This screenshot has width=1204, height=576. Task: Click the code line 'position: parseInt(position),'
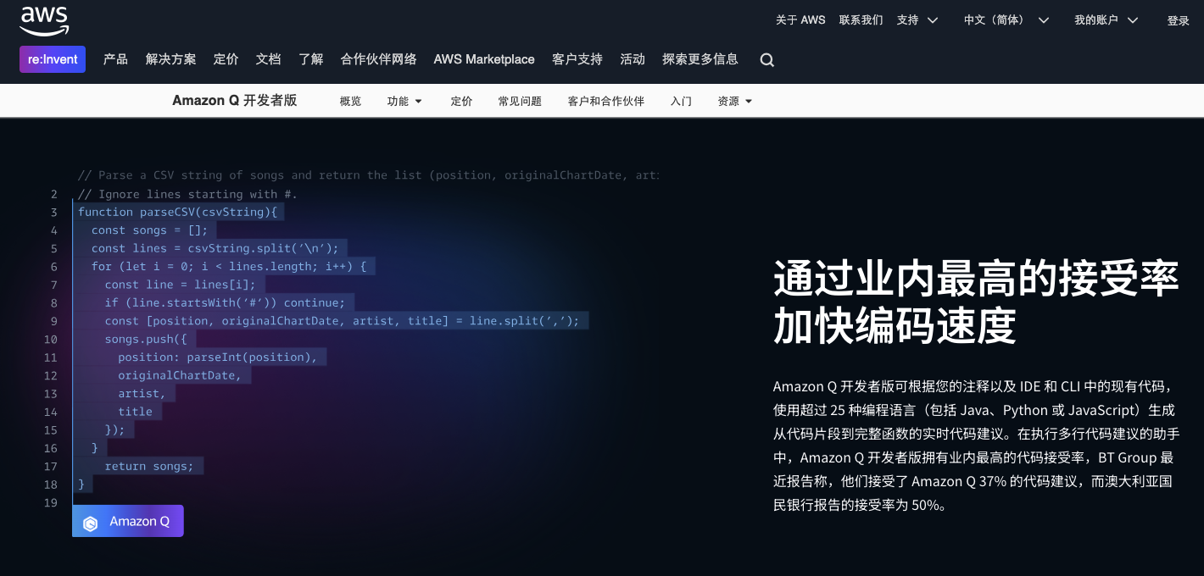click(218, 357)
